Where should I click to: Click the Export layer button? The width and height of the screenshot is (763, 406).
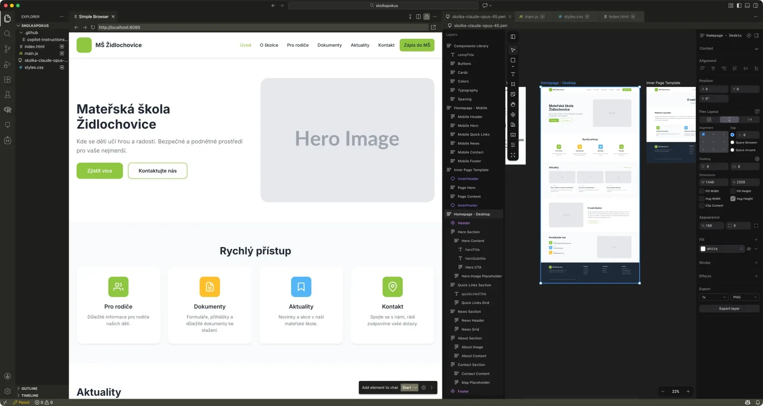pyautogui.click(x=729, y=308)
